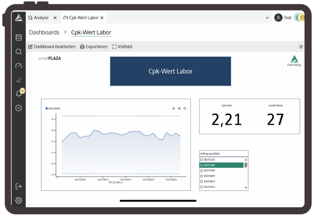Check order 35275412
316x217 pixels.
pyautogui.click(x=201, y=187)
